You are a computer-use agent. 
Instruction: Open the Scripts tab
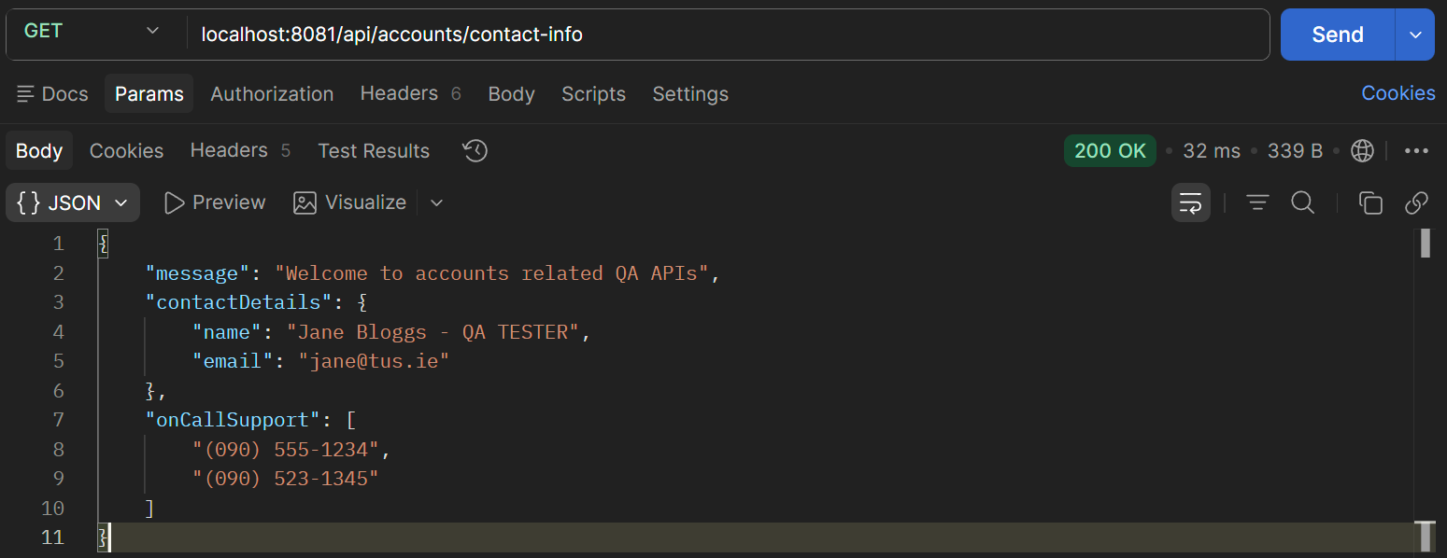593,94
